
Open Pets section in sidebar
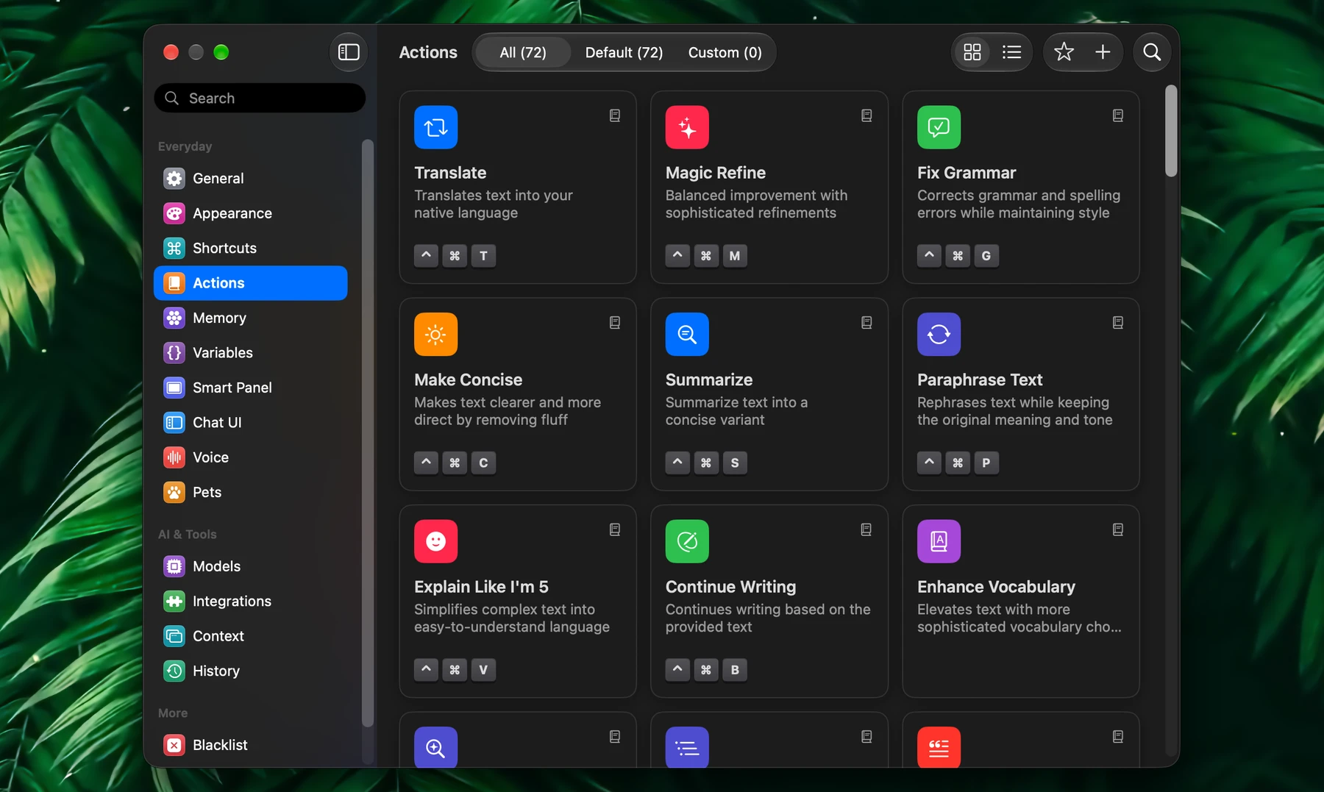250,492
